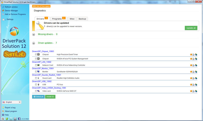Open Drivers\DP_Monitor_13001 link
Screen dimensions: 203x121
pyautogui.click(x=43, y=68)
